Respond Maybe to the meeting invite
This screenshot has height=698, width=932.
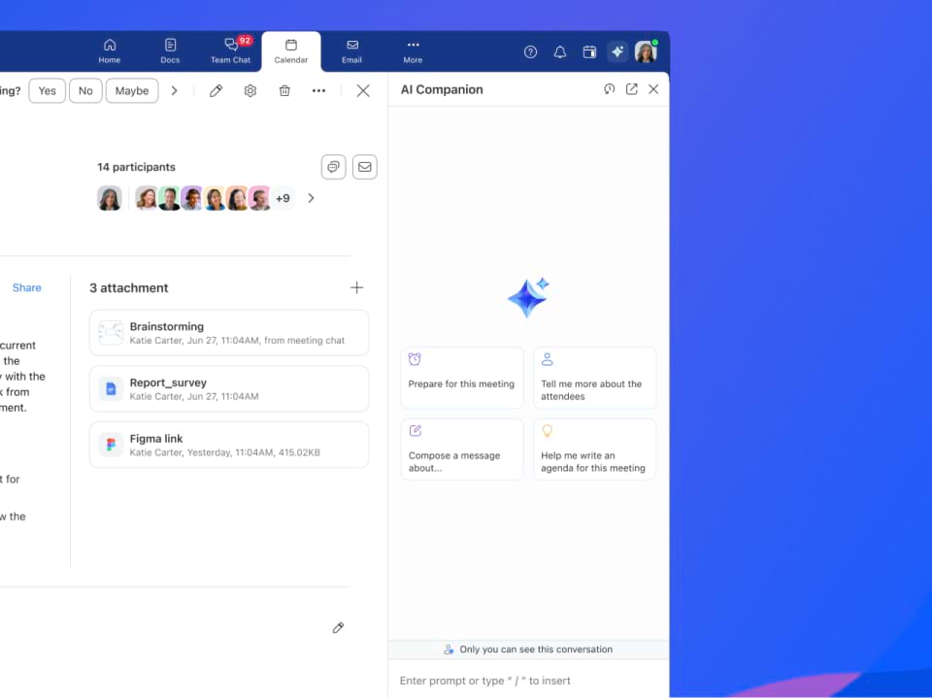132,91
